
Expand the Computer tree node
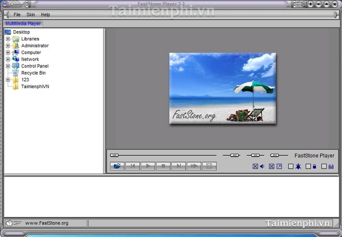click(x=8, y=53)
